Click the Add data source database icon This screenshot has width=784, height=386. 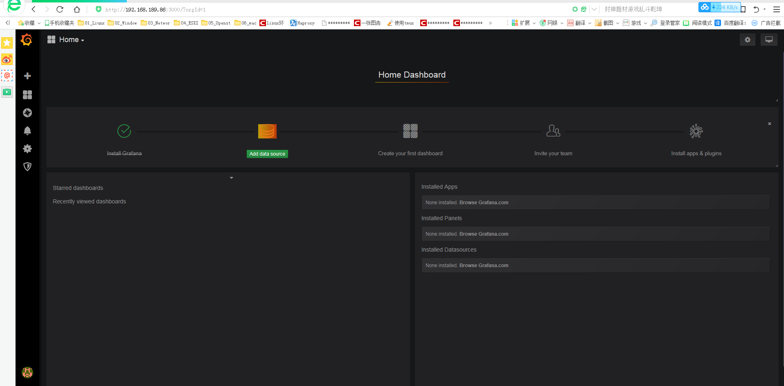pyautogui.click(x=267, y=131)
